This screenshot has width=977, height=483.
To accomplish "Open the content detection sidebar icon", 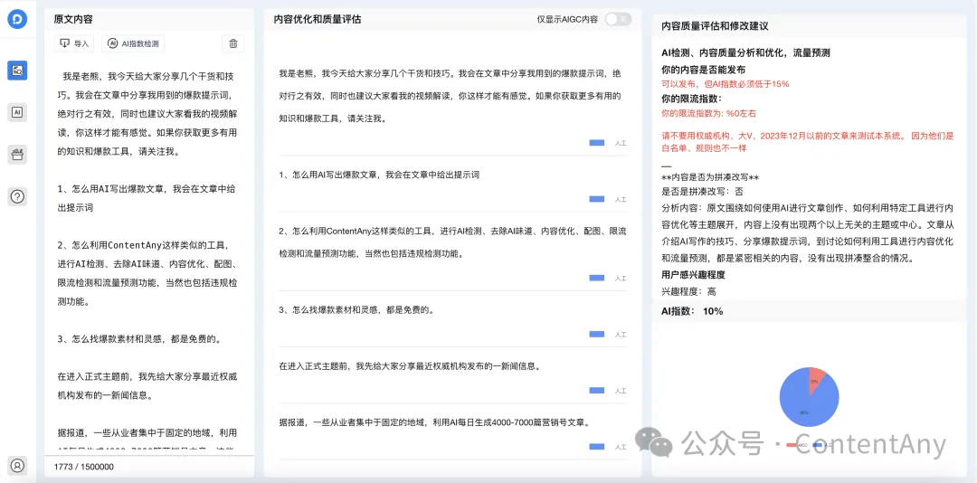I will [x=17, y=71].
